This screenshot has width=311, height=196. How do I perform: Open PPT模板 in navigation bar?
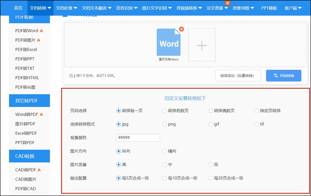point(269,8)
